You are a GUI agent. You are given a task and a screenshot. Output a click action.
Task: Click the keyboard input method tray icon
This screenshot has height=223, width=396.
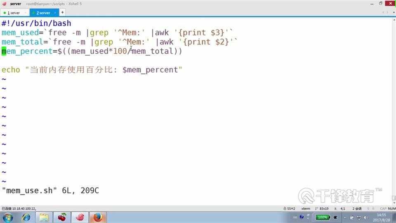point(295,217)
